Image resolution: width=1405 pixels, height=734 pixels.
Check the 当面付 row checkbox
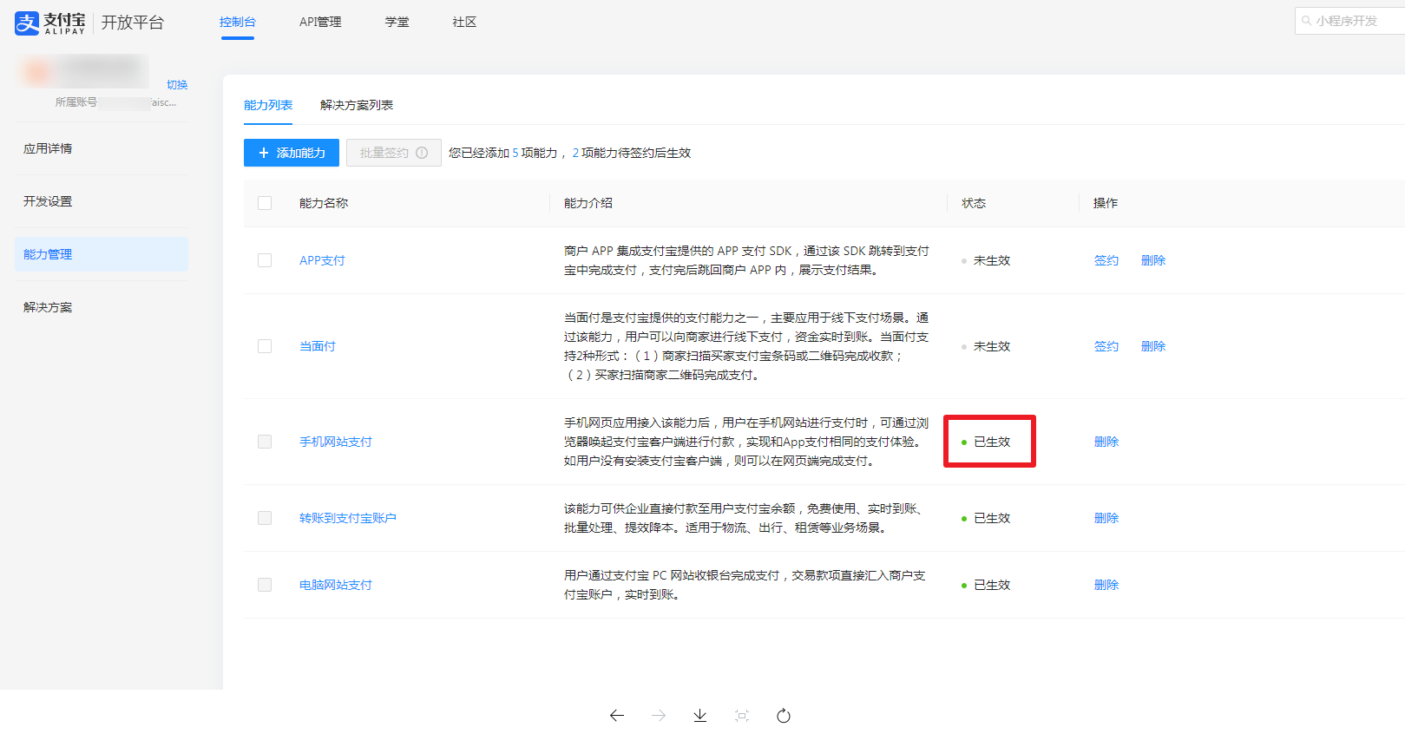point(265,346)
